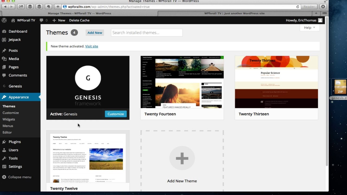
Task: Click the Add New theme button
Action: coord(95,33)
